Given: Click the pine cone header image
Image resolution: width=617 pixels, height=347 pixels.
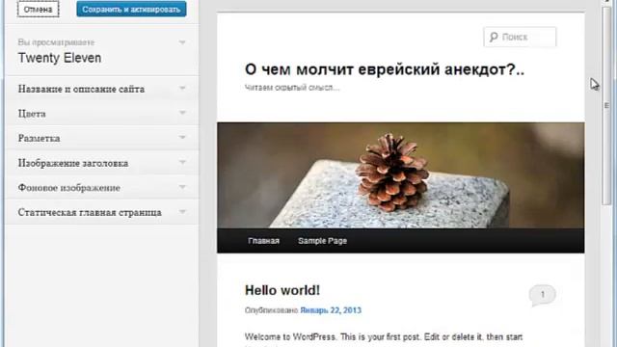Looking at the screenshot, I should click(401, 175).
